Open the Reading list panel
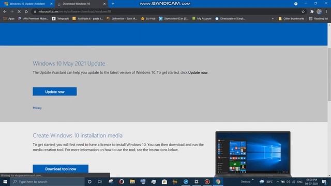The image size is (331, 186). 319,19
